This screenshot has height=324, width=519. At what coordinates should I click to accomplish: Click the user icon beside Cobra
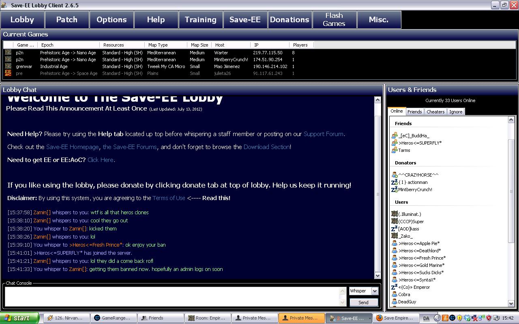pos(394,294)
